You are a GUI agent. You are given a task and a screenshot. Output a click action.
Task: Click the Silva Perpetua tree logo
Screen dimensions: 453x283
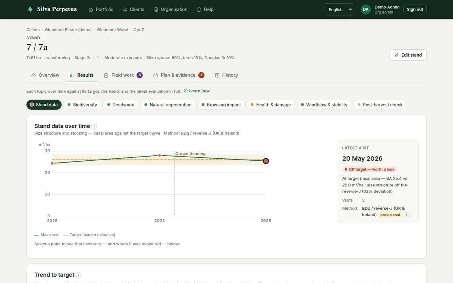pyautogui.click(x=30, y=9)
